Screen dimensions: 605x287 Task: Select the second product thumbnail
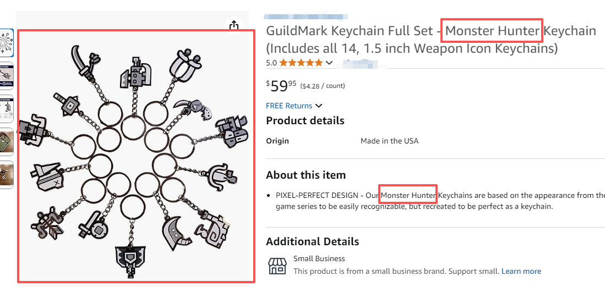pyautogui.click(x=7, y=76)
